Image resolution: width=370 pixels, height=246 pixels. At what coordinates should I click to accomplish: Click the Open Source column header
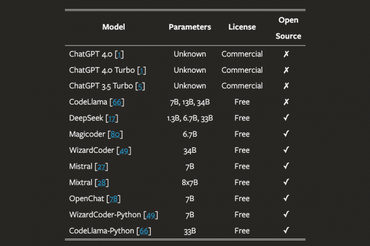[289, 28]
